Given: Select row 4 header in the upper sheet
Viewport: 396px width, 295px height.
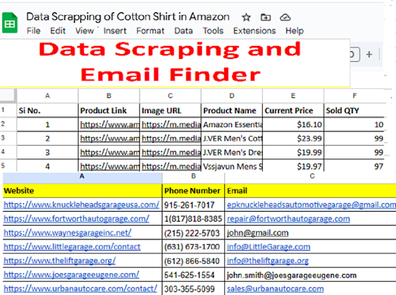Looking at the screenshot, I should point(8,152).
